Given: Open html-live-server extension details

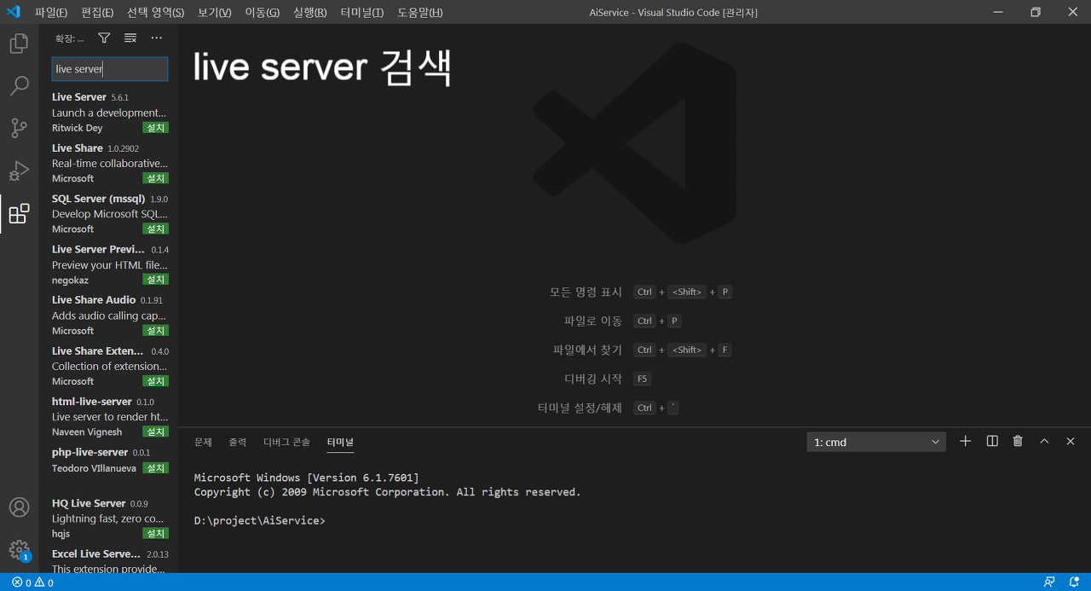Looking at the screenshot, I should pyautogui.click(x=108, y=416).
